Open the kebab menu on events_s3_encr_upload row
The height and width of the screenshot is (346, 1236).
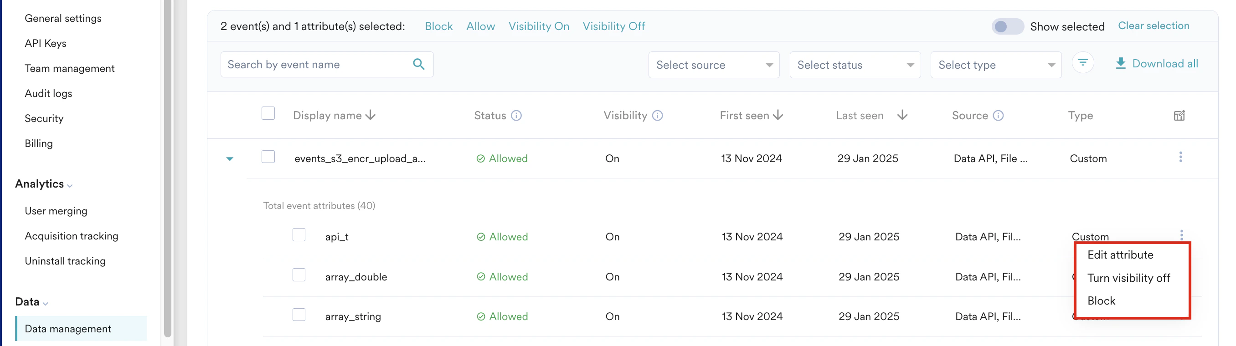pos(1181,157)
